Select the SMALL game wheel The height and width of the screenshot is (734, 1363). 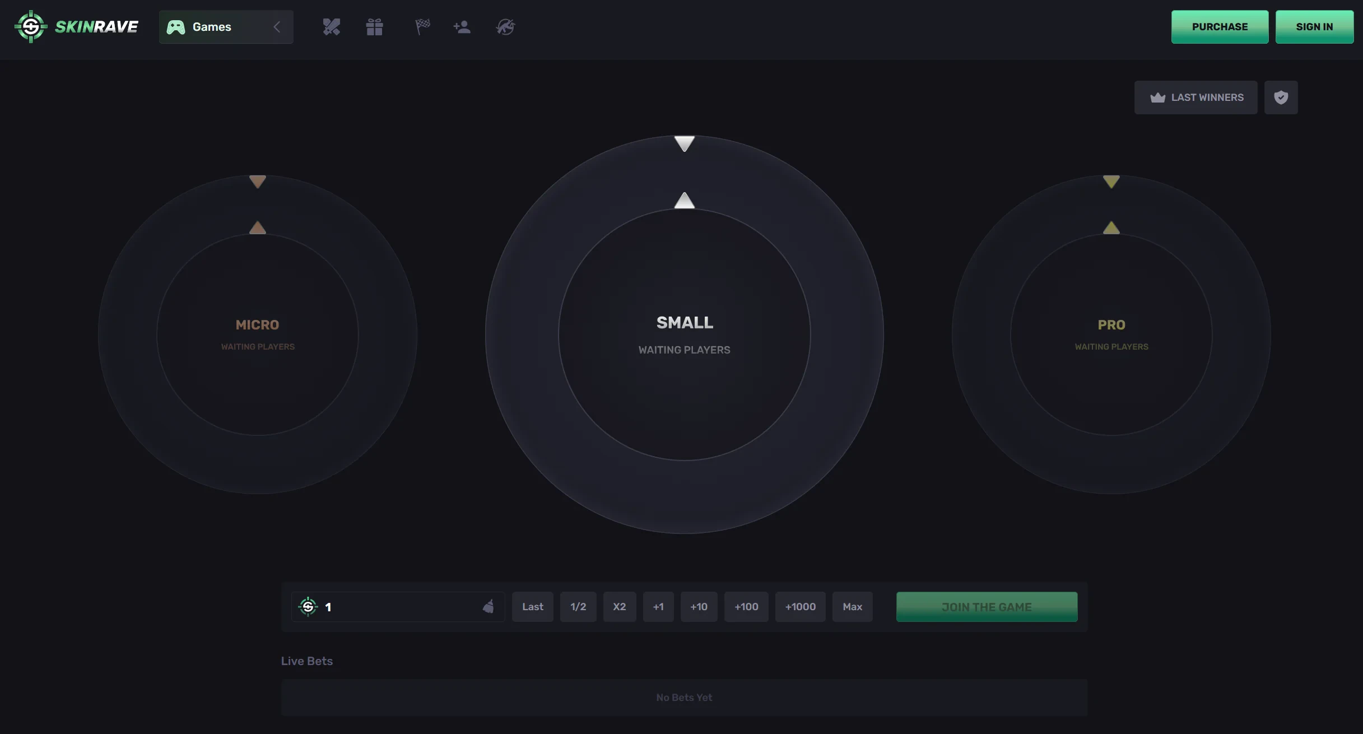click(684, 335)
